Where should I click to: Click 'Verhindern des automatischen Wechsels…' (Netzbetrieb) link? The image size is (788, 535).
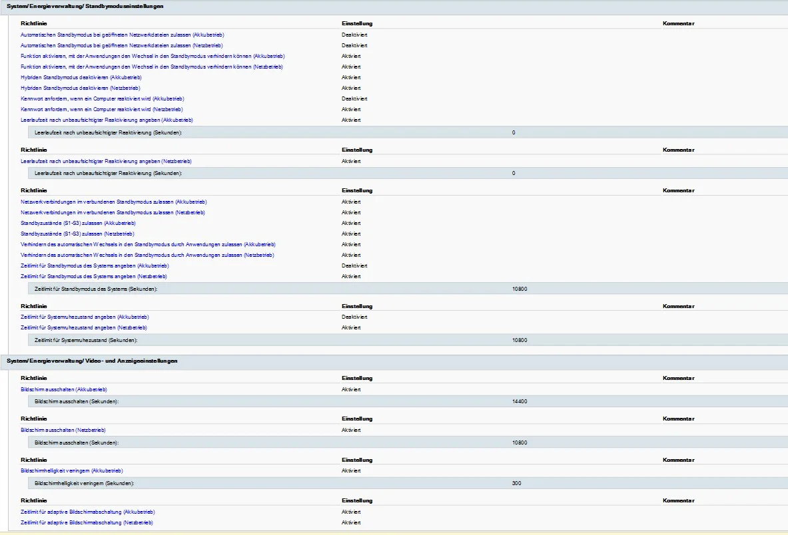tap(147, 256)
